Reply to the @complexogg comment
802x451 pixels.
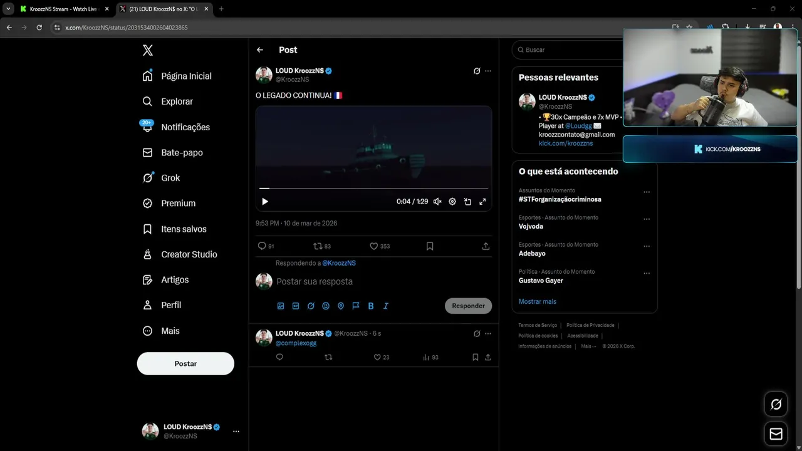[x=279, y=357]
